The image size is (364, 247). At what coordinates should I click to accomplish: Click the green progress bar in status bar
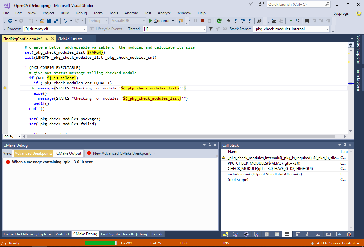pos(101,243)
